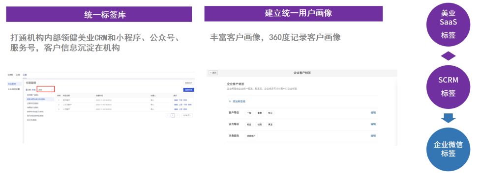Click the 统一标签库 purple banner

(99, 14)
